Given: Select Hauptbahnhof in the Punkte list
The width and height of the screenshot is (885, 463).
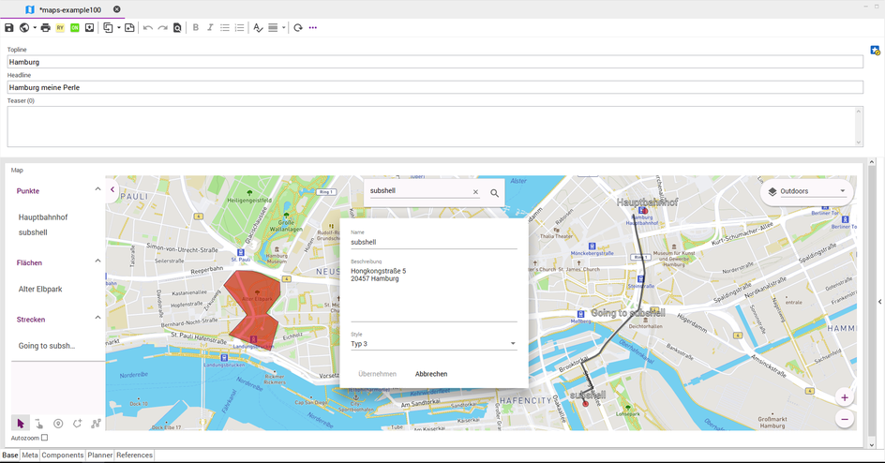Looking at the screenshot, I should [43, 217].
